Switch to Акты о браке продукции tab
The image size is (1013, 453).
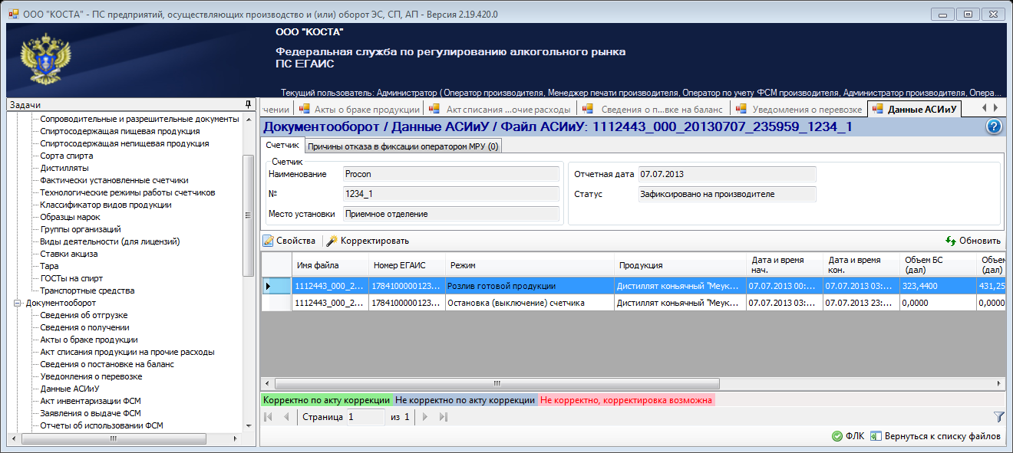(x=360, y=110)
